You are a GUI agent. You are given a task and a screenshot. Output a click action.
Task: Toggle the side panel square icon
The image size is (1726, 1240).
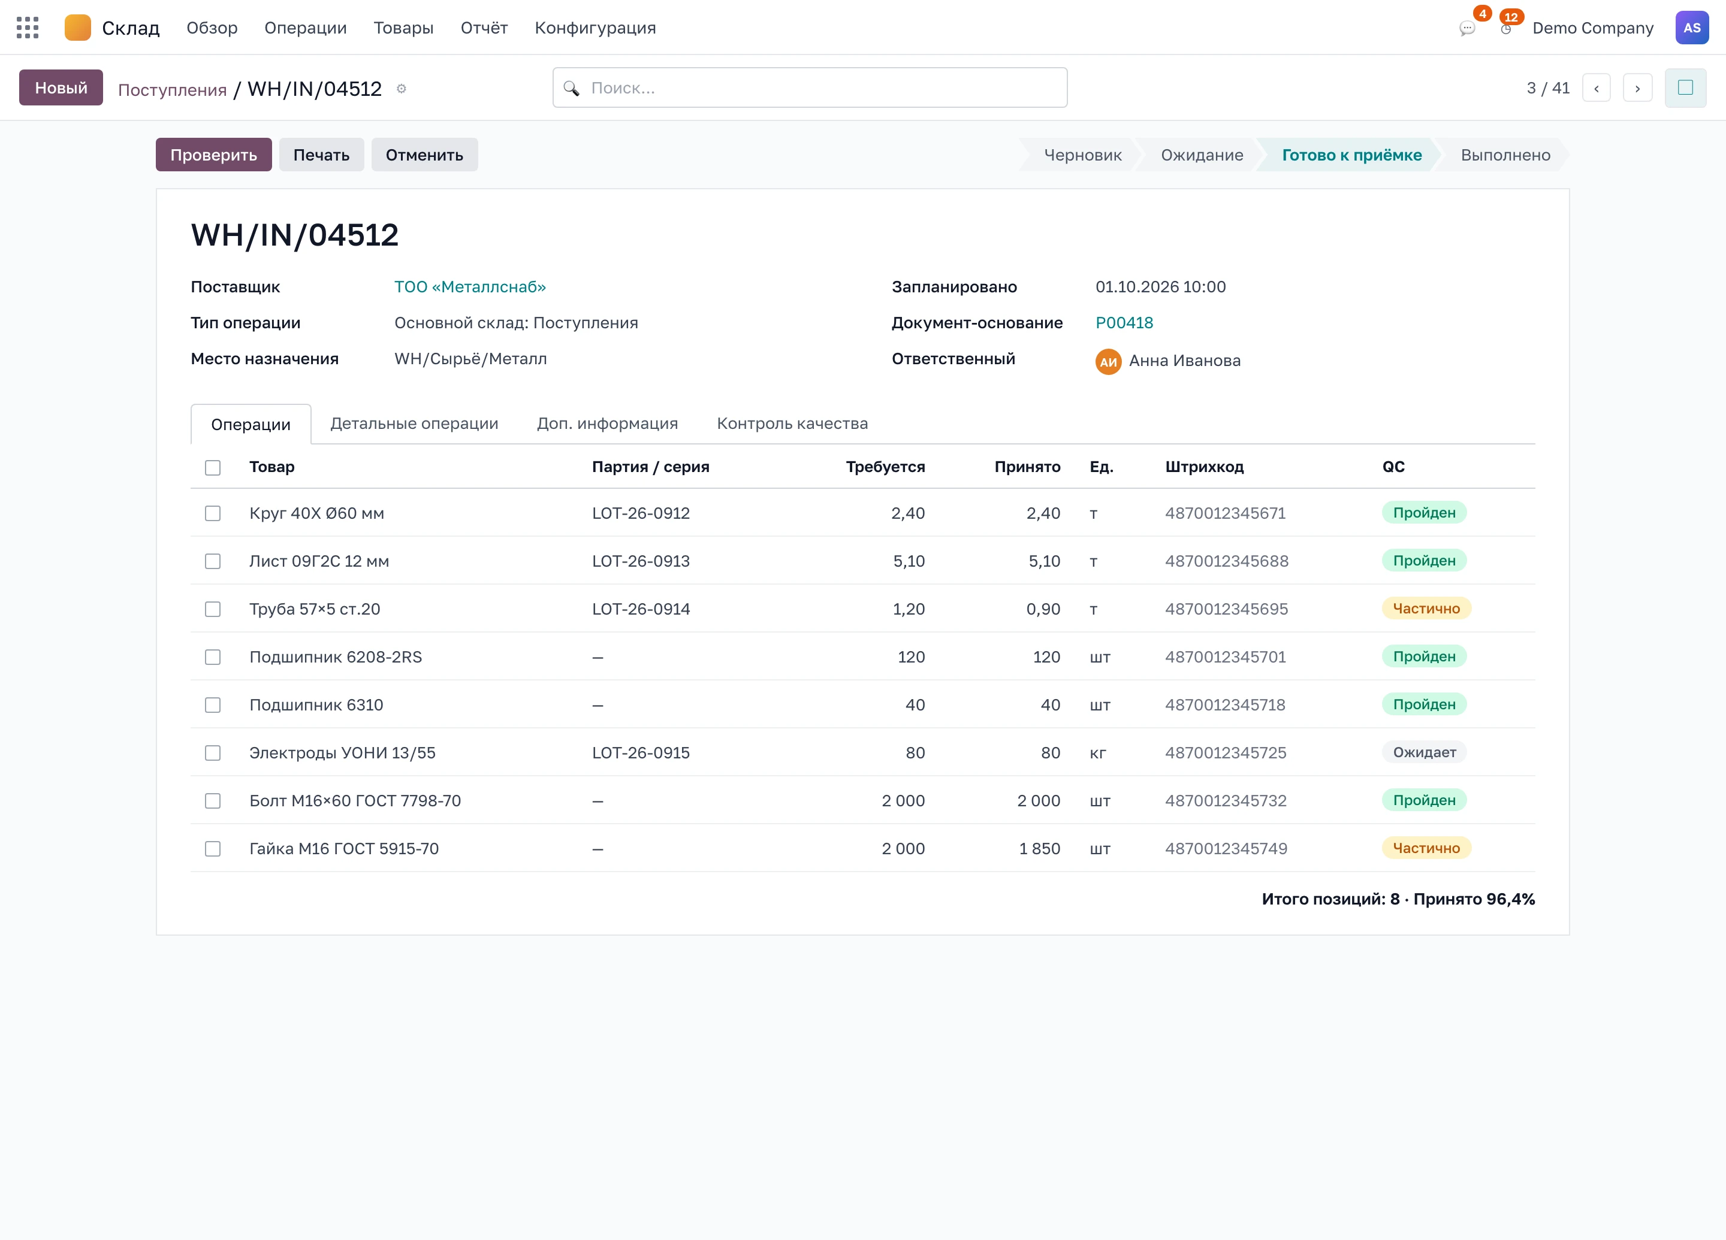click(1685, 88)
